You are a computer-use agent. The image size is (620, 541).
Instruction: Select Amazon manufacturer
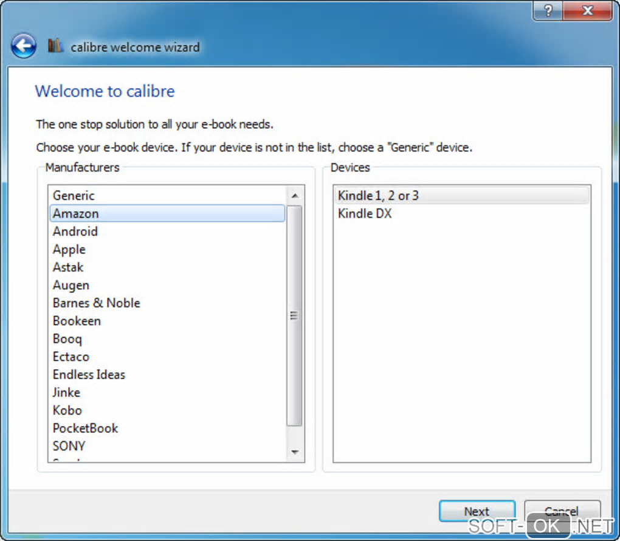click(167, 213)
